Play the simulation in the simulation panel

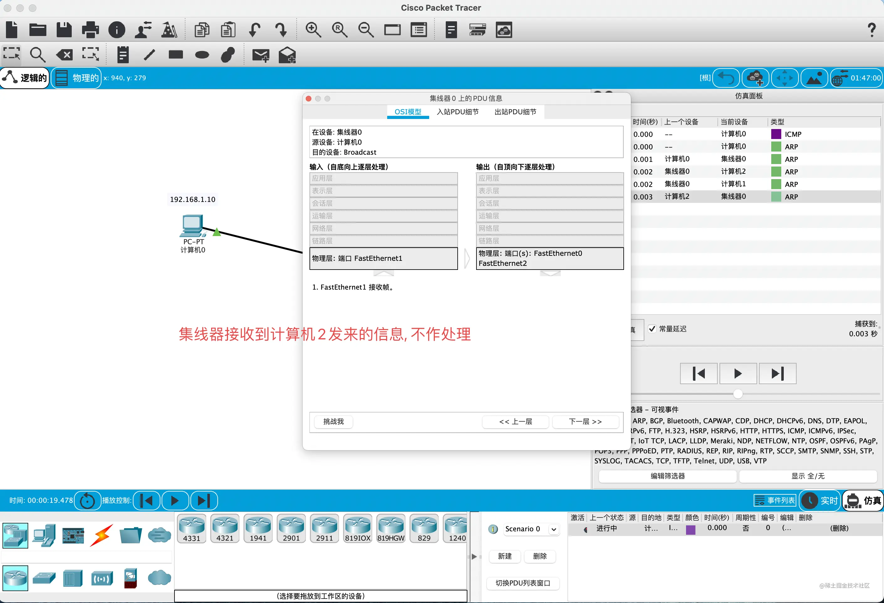[738, 374]
